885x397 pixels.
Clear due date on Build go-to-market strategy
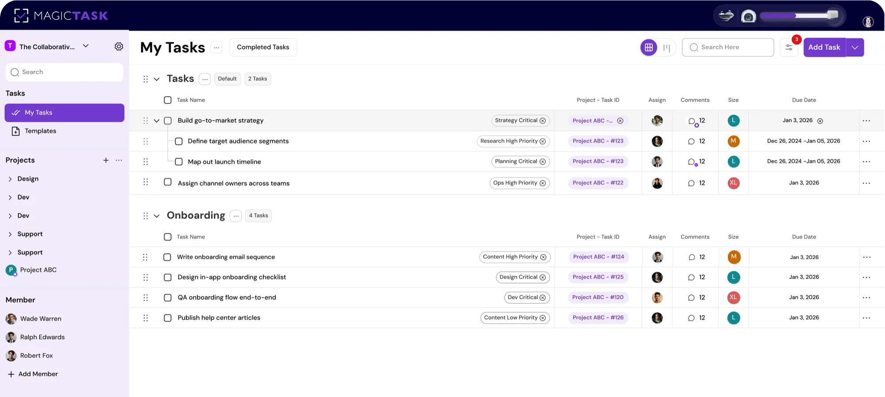820,121
